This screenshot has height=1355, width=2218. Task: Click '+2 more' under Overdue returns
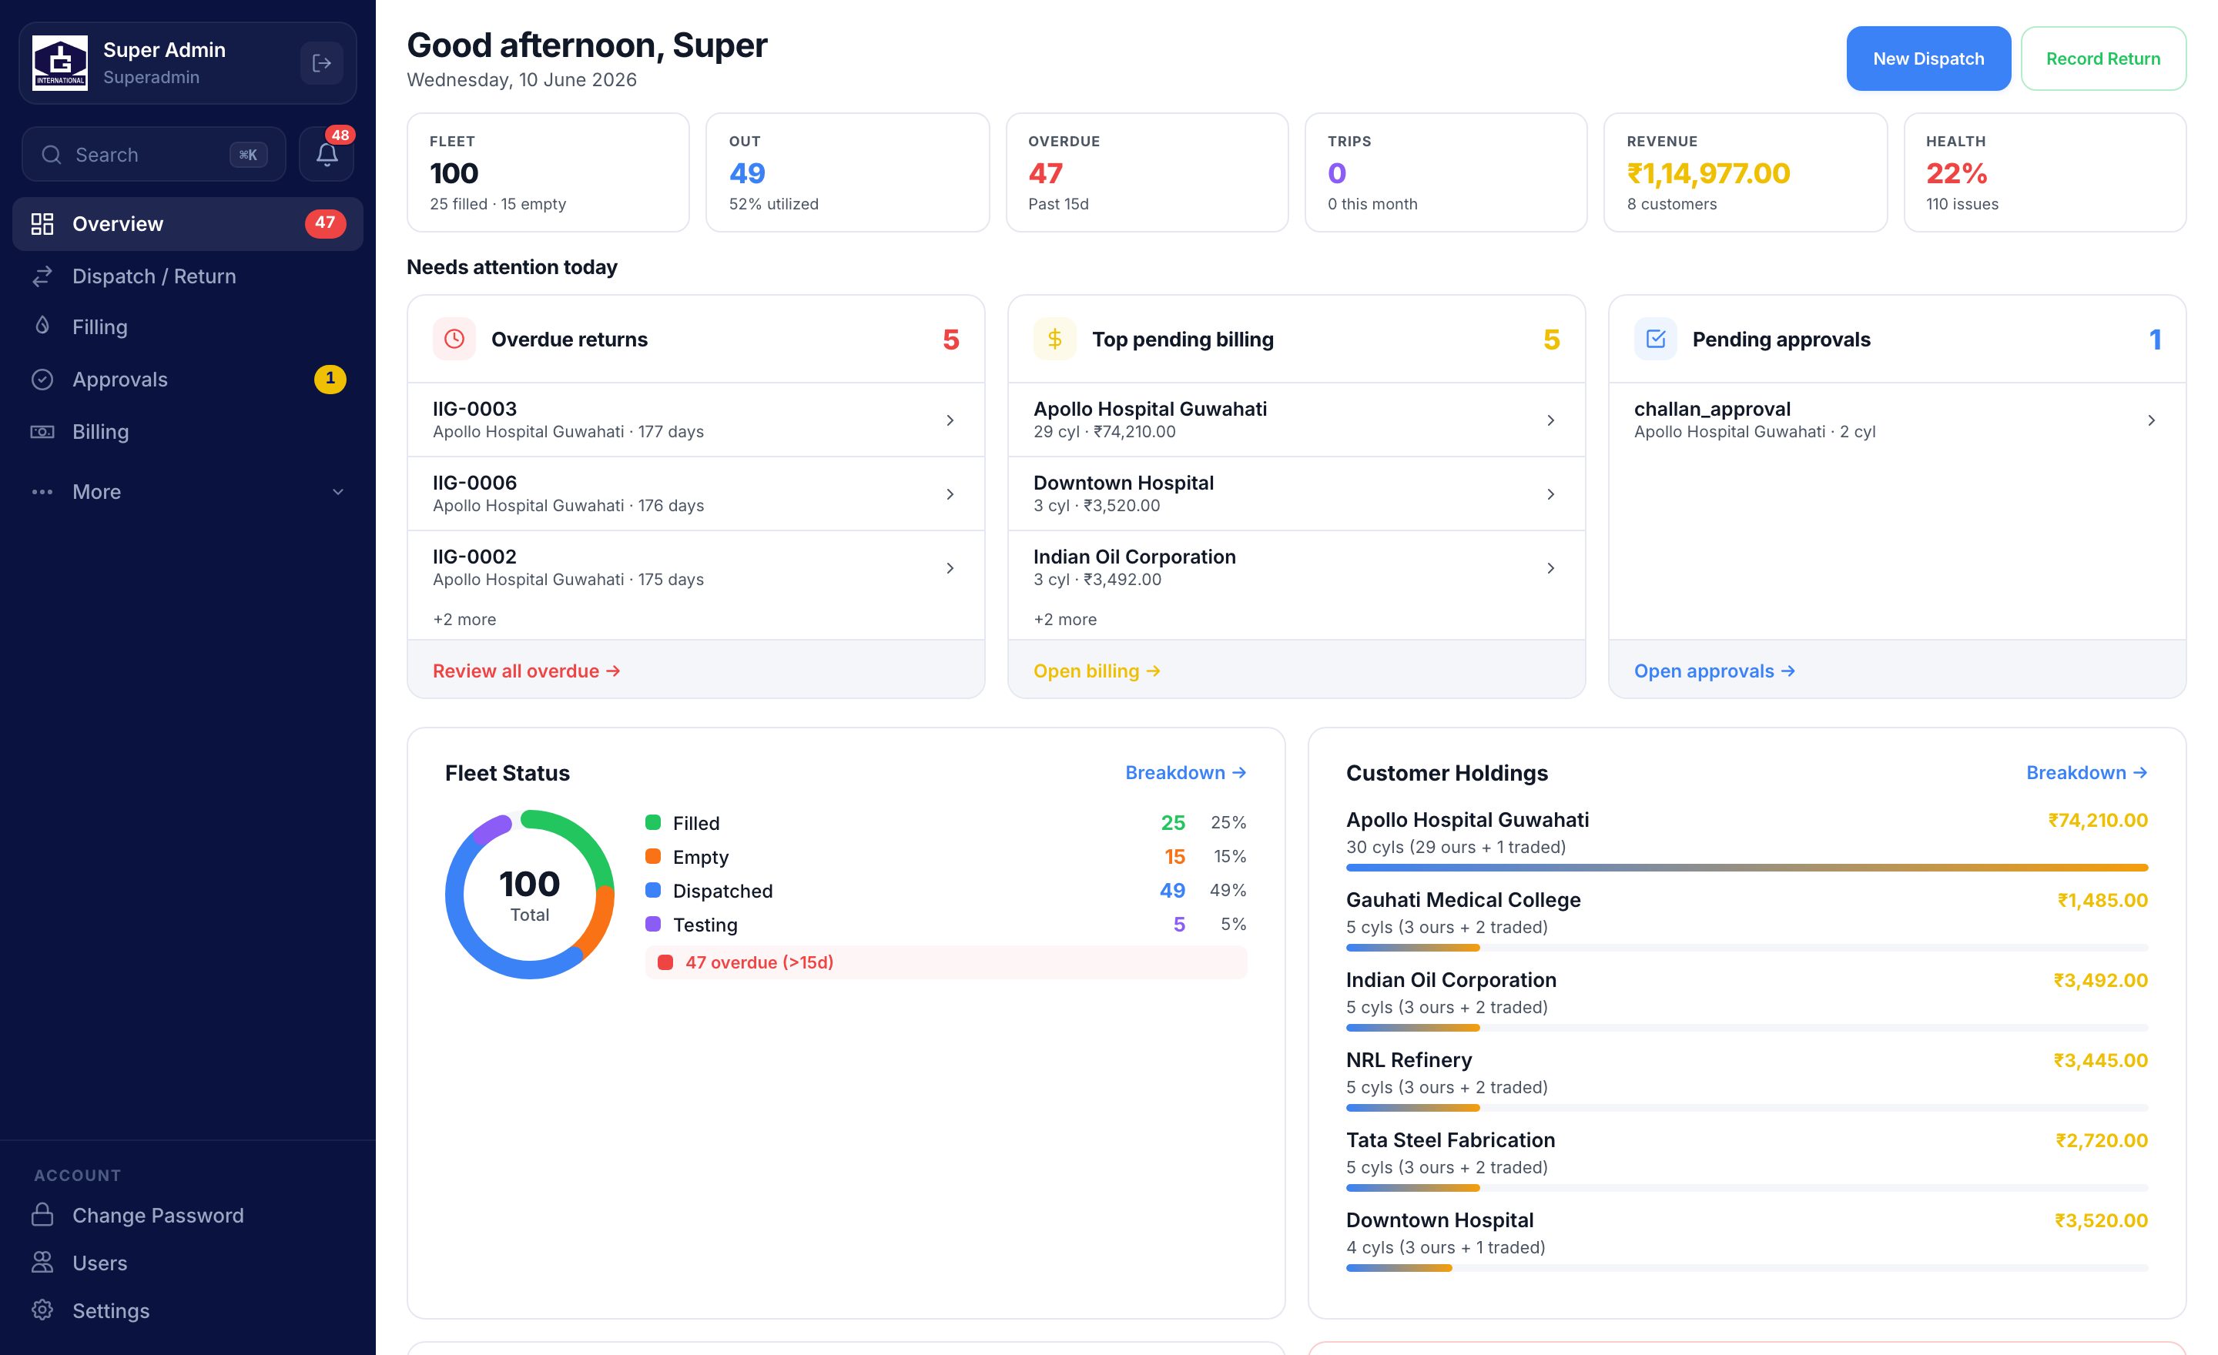tap(464, 620)
